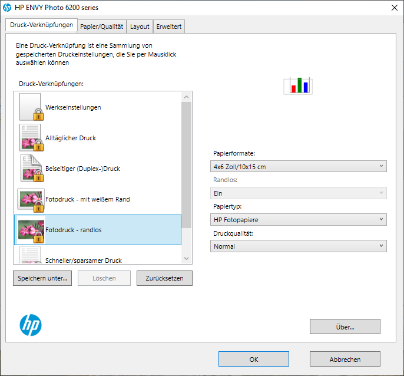
Task: Click the Fotodruck - randlos flower icon
Action: click(31, 230)
